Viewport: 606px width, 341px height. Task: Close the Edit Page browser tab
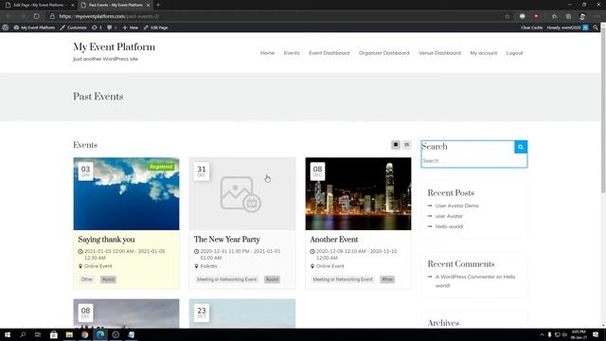[72, 5]
